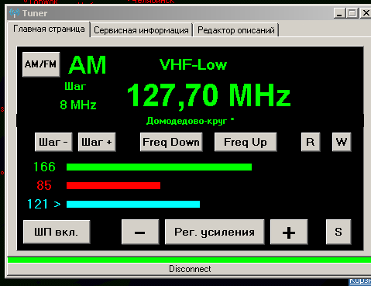The image size is (371, 286).
Task: Click the W button
Action: tap(342, 142)
